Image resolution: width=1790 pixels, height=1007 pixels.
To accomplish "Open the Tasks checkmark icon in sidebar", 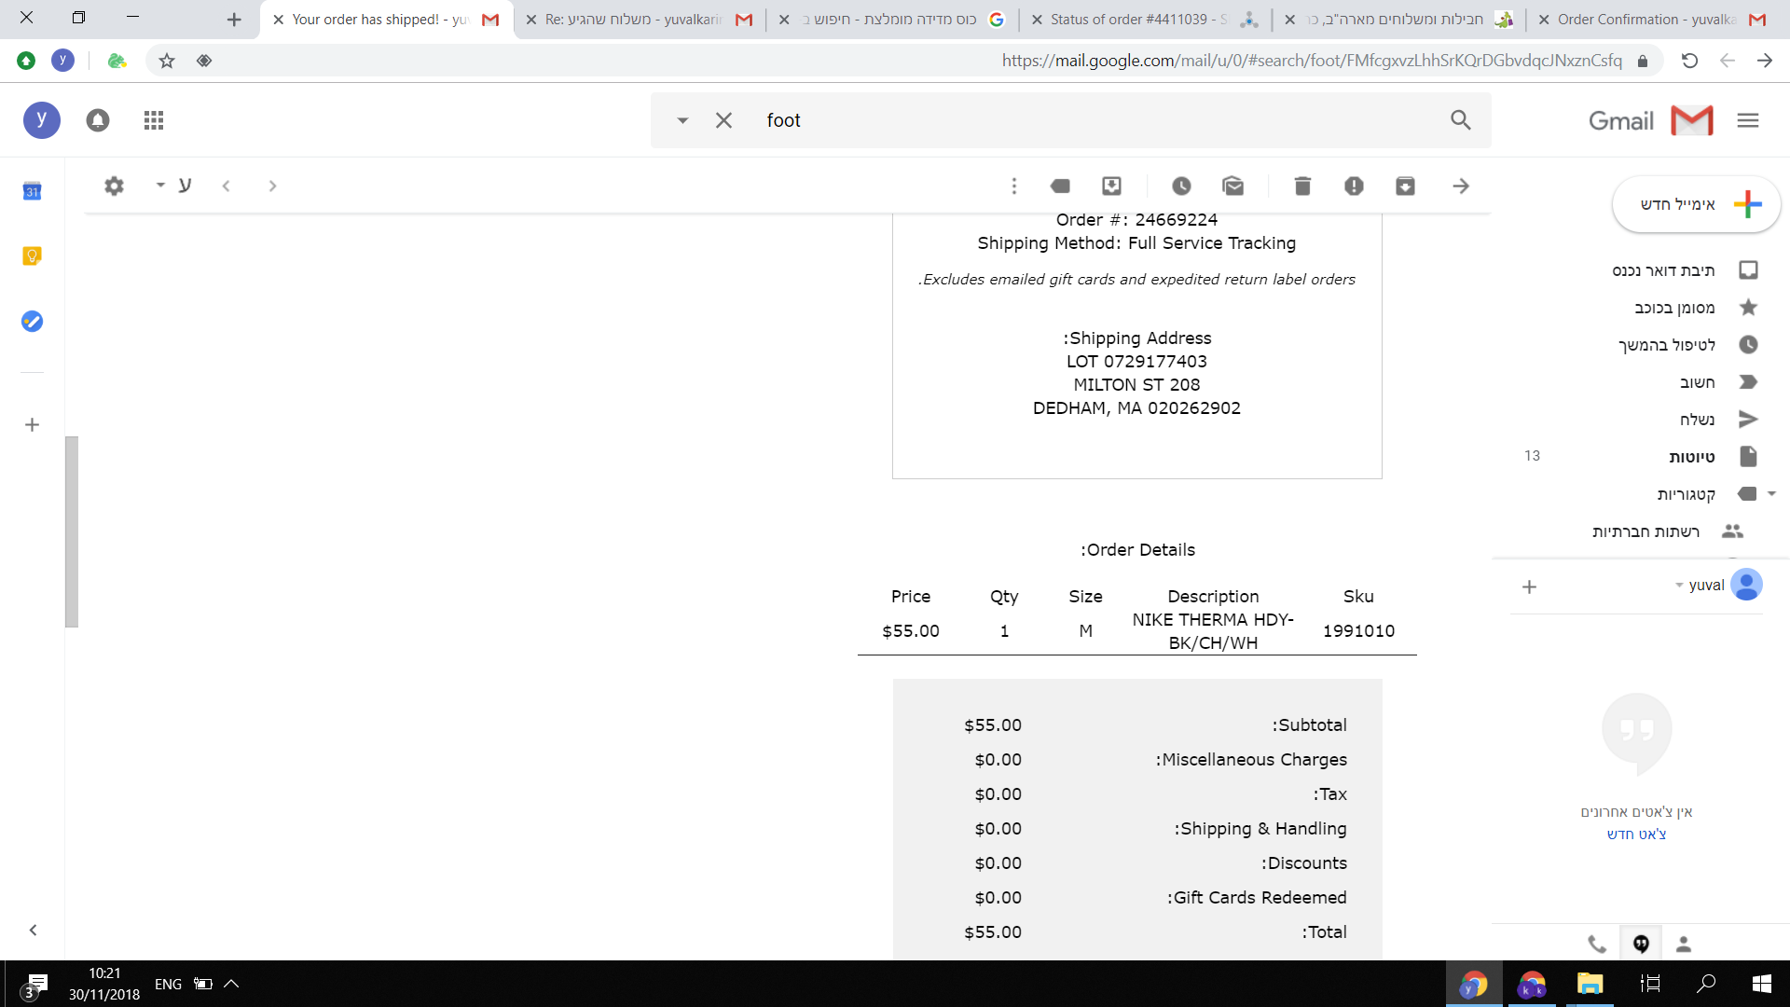I will (x=32, y=322).
